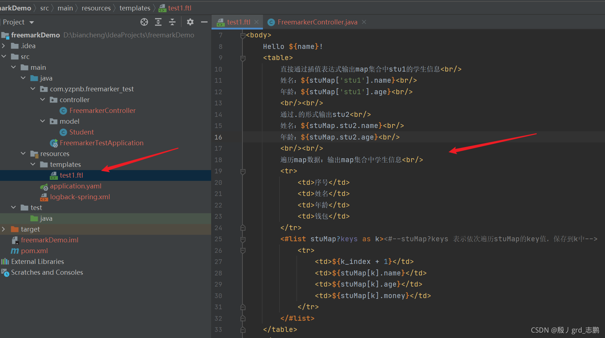Close the FreemarkerController.java tab
Viewport: 605px width, 338px height.
[364, 22]
